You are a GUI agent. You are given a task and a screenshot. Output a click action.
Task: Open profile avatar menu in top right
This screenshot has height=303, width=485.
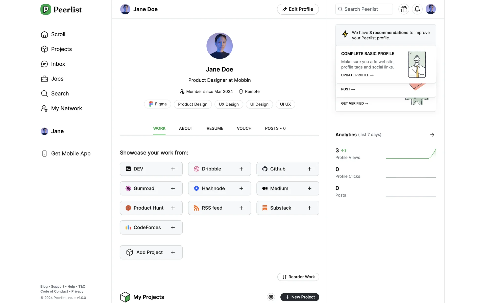[430, 9]
